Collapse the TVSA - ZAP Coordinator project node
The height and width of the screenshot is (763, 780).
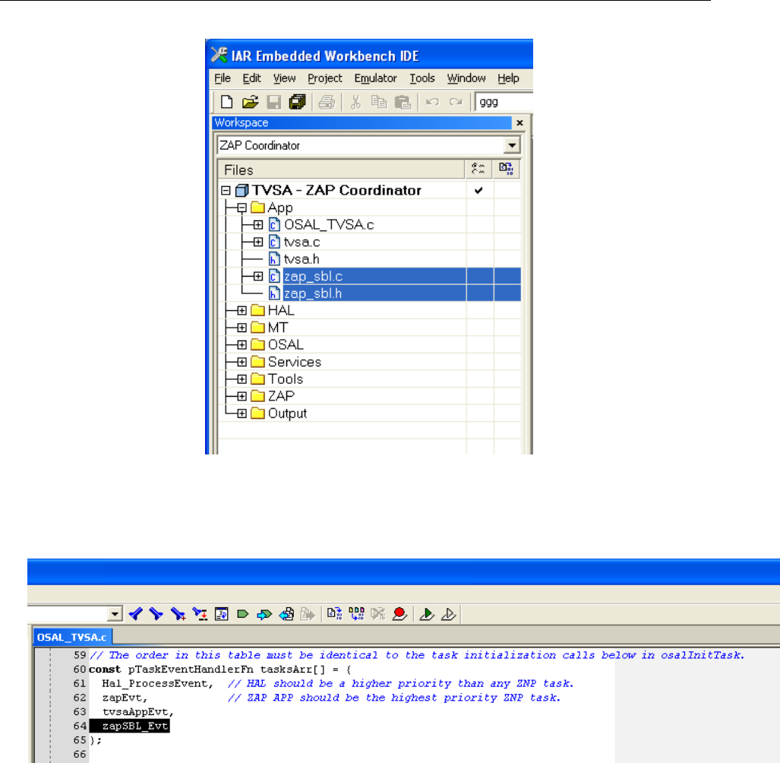pos(226,190)
